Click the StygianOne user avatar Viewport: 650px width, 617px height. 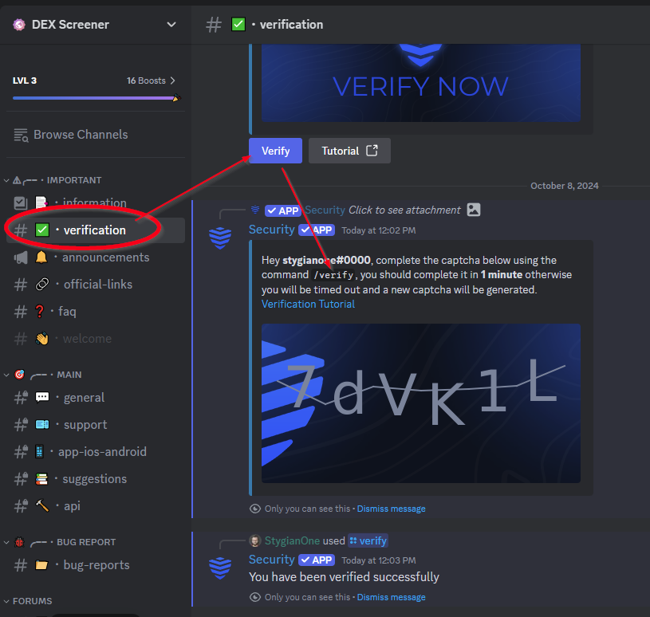254,540
